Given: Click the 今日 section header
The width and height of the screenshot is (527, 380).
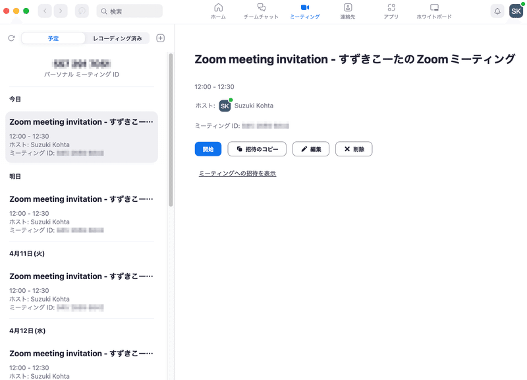Looking at the screenshot, I should (15, 99).
